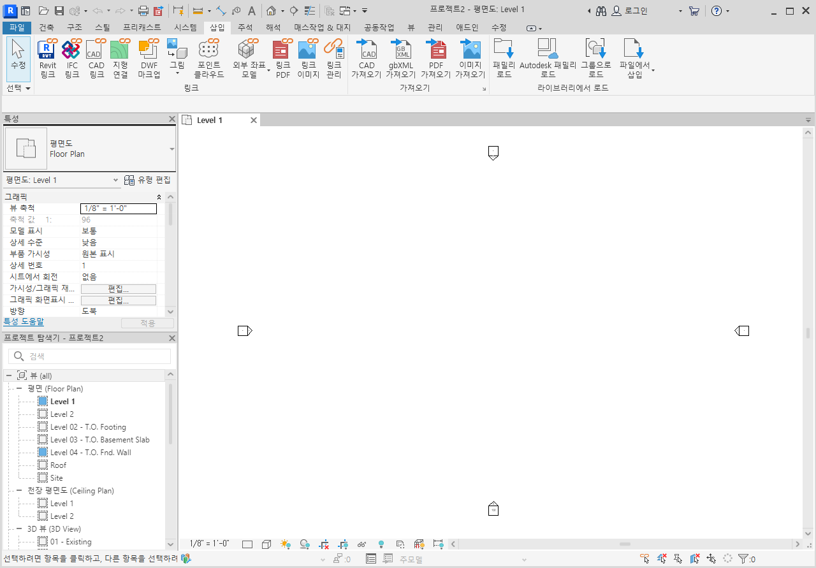Toggle Thin Lines in the quick access toolbar
The width and height of the screenshot is (816, 568).
click(309, 11)
